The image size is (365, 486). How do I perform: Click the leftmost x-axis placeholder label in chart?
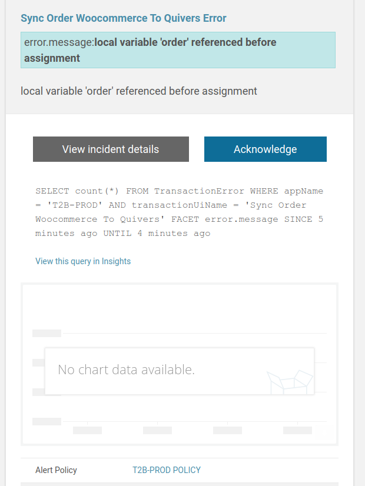point(87,431)
